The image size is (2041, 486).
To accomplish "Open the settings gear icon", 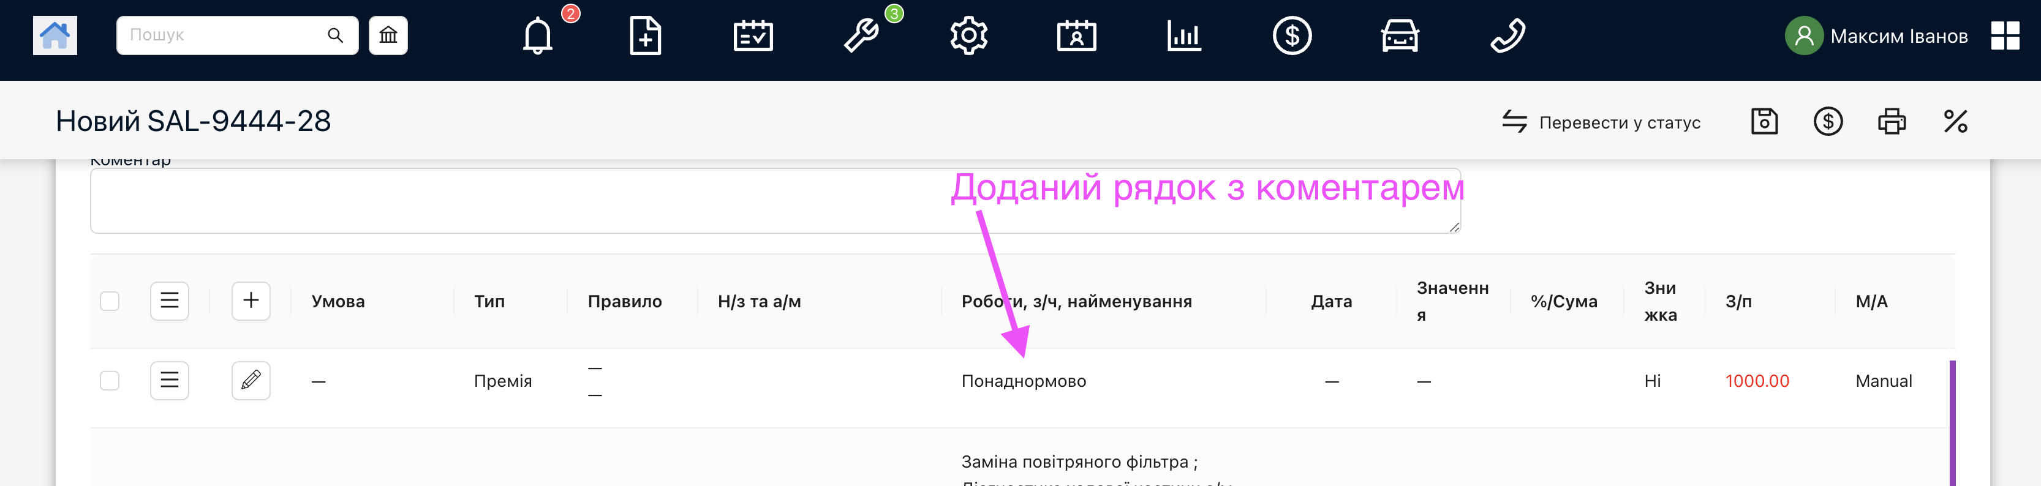I will click(968, 36).
